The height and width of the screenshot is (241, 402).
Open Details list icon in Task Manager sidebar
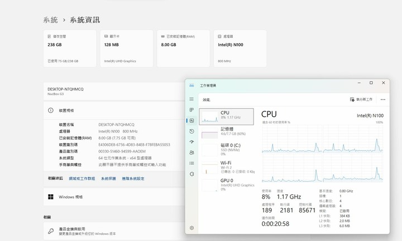click(x=192, y=163)
